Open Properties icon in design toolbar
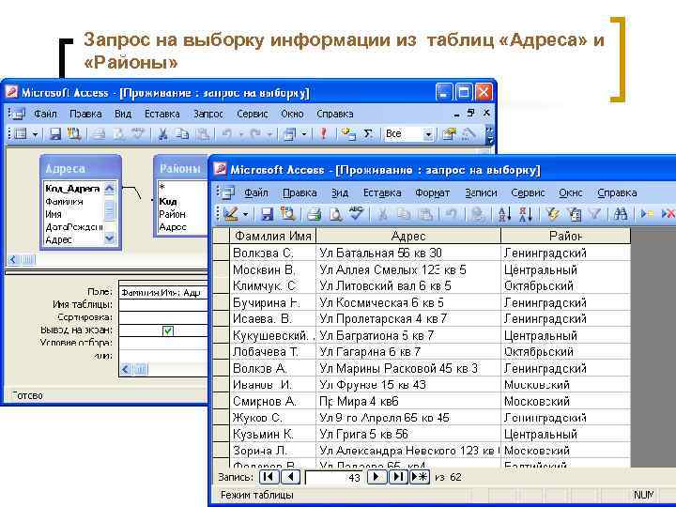Viewport: 676px width, 507px height. (x=449, y=134)
